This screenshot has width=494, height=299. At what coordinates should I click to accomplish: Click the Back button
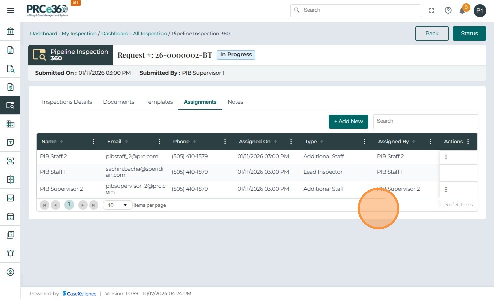click(x=432, y=33)
